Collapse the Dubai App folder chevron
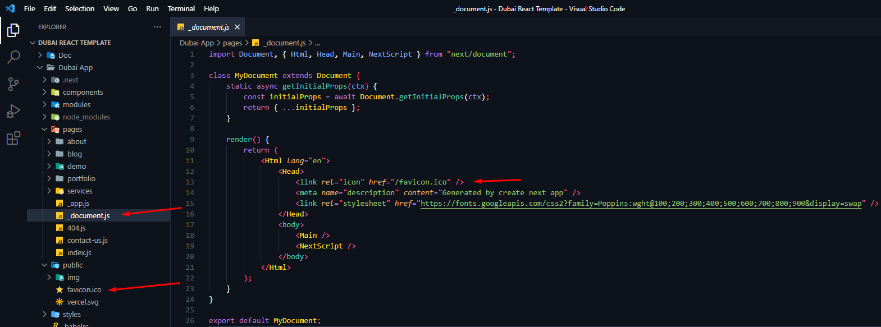 point(40,67)
